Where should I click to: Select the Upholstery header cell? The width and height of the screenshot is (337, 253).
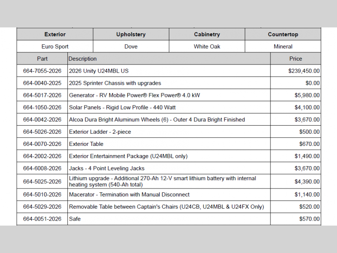[131, 35]
